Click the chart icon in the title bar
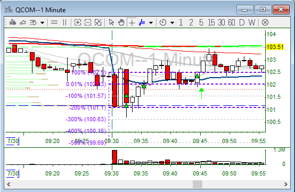This screenshot has height=192, width=295. point(9,10)
